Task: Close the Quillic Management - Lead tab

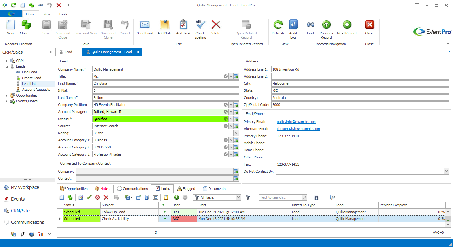Action: pyautogui.click(x=138, y=52)
